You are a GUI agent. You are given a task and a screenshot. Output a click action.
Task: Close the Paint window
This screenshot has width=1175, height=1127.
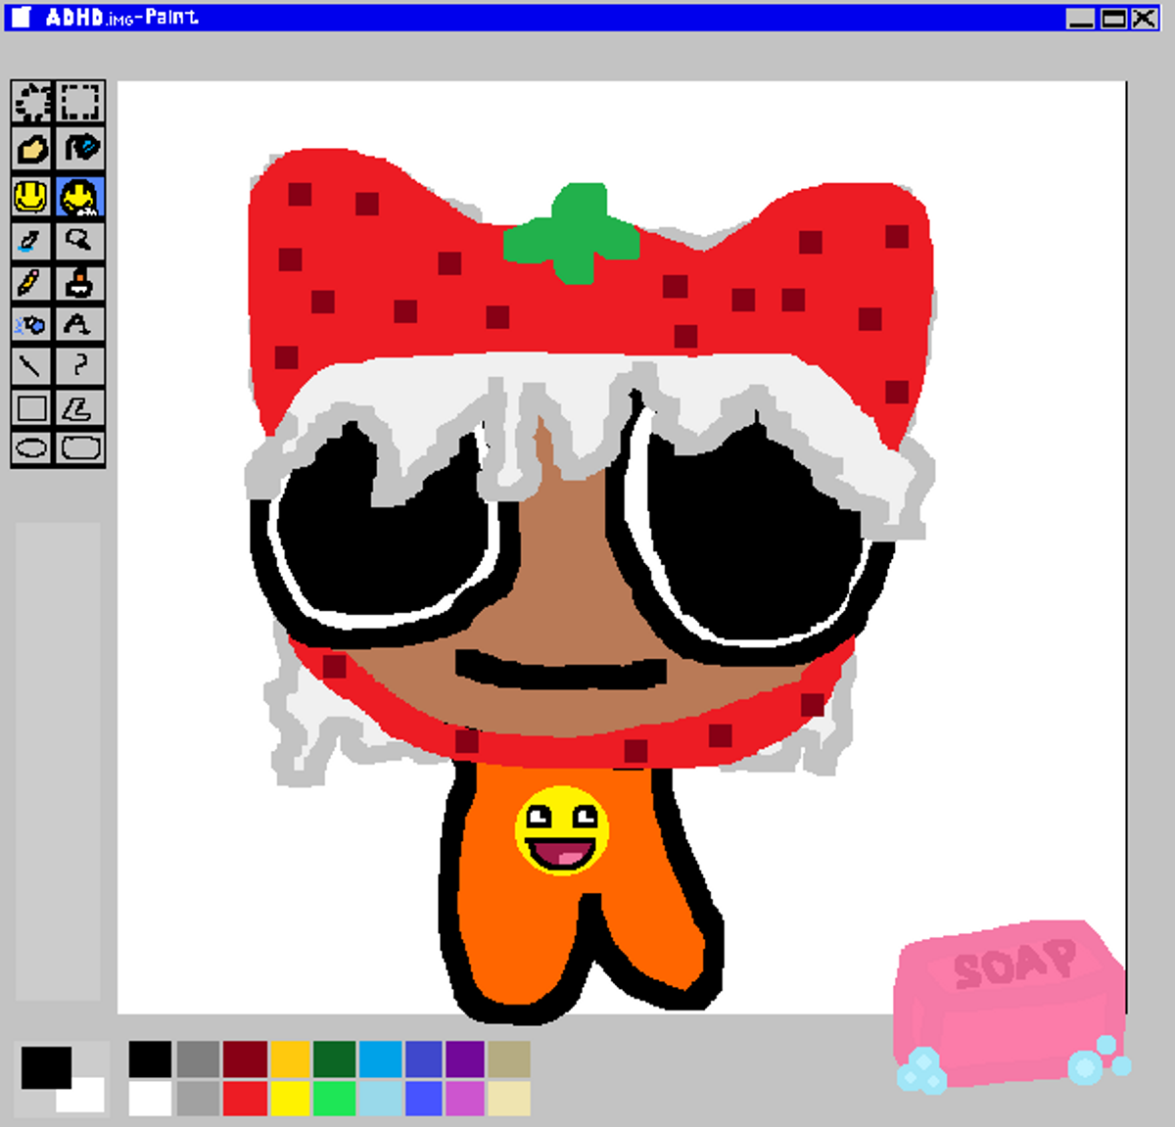(1145, 18)
